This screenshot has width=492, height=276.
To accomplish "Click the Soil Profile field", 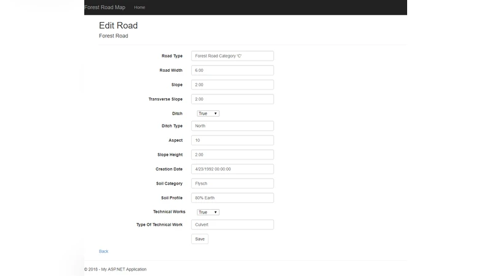I will pos(232,197).
